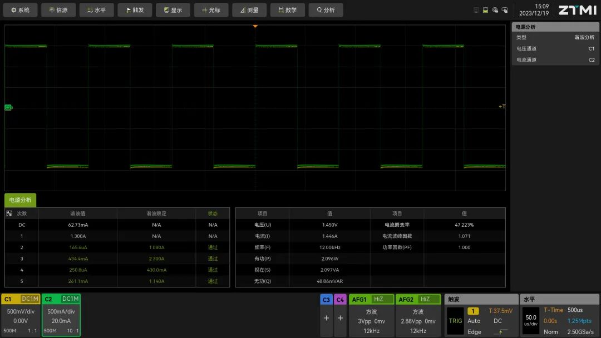Click the DC harmonic value 62.73mA
Screen dimensions: 601x338
[78, 225]
